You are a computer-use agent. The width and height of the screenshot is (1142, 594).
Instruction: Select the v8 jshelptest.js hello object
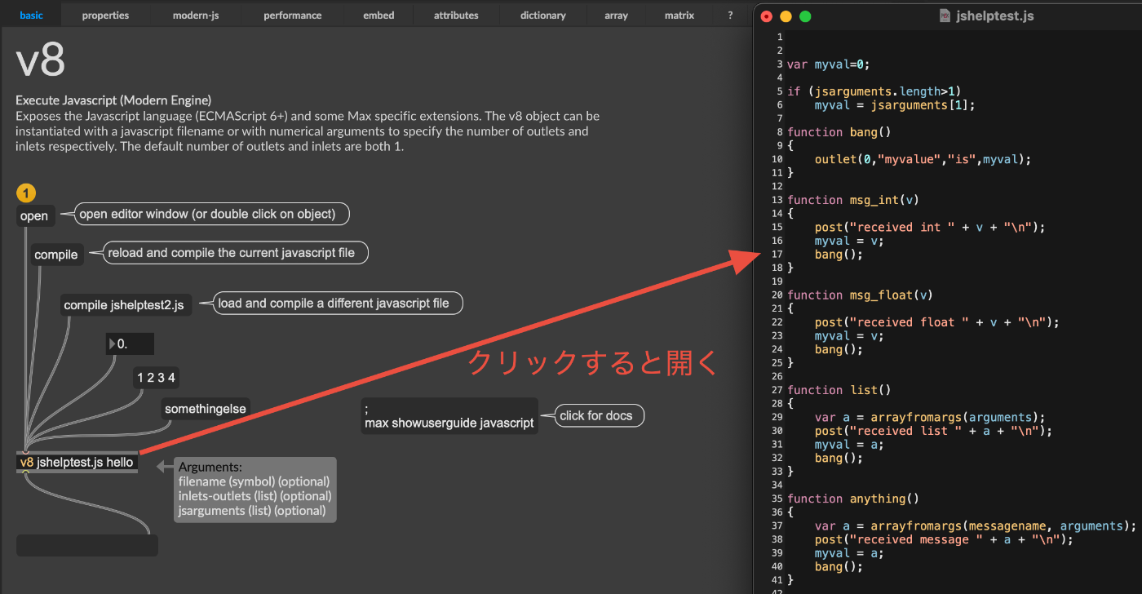click(x=77, y=463)
